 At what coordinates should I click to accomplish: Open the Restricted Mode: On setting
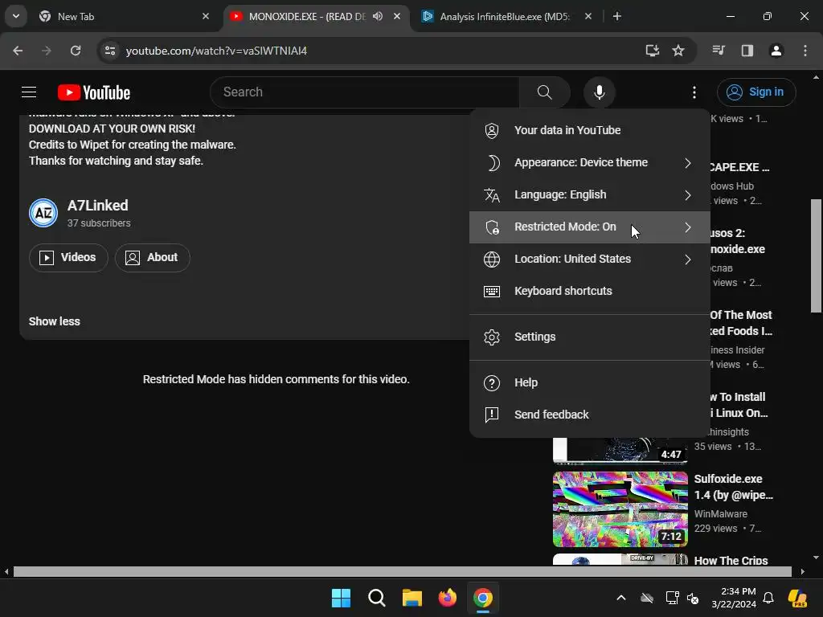coord(589,227)
